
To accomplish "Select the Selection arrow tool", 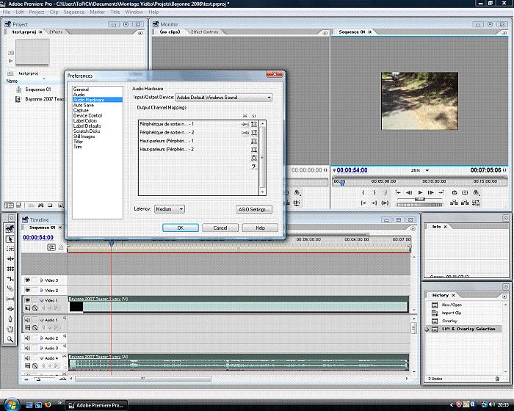I will point(10,239).
